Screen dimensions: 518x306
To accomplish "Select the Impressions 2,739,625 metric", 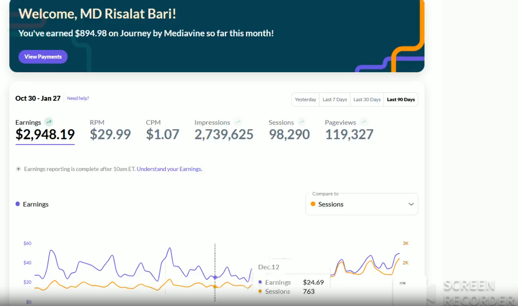I will [224, 130].
